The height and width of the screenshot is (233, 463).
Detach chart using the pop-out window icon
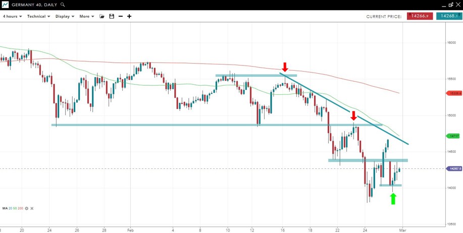pyautogui.click(x=450, y=5)
